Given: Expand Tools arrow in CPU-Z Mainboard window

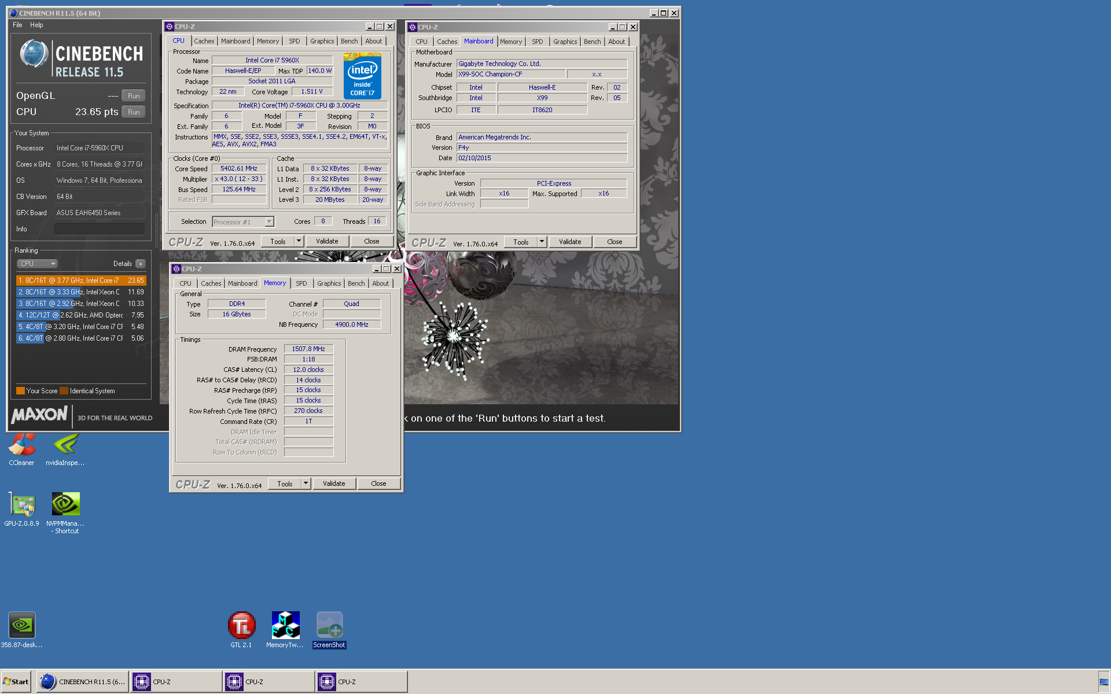Looking at the screenshot, I should pyautogui.click(x=542, y=242).
